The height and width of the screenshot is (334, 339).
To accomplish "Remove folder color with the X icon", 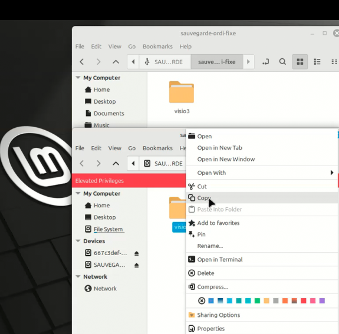I will pos(202,301).
